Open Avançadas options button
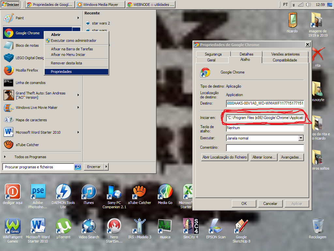 [x=291, y=157]
